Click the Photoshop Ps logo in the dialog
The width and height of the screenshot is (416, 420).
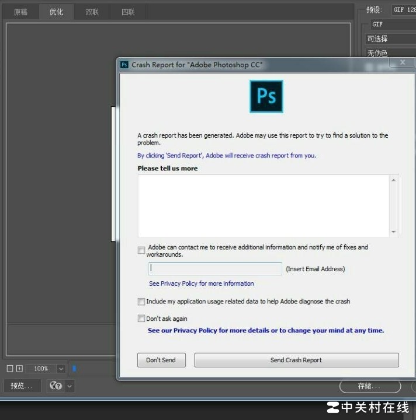coord(266,96)
